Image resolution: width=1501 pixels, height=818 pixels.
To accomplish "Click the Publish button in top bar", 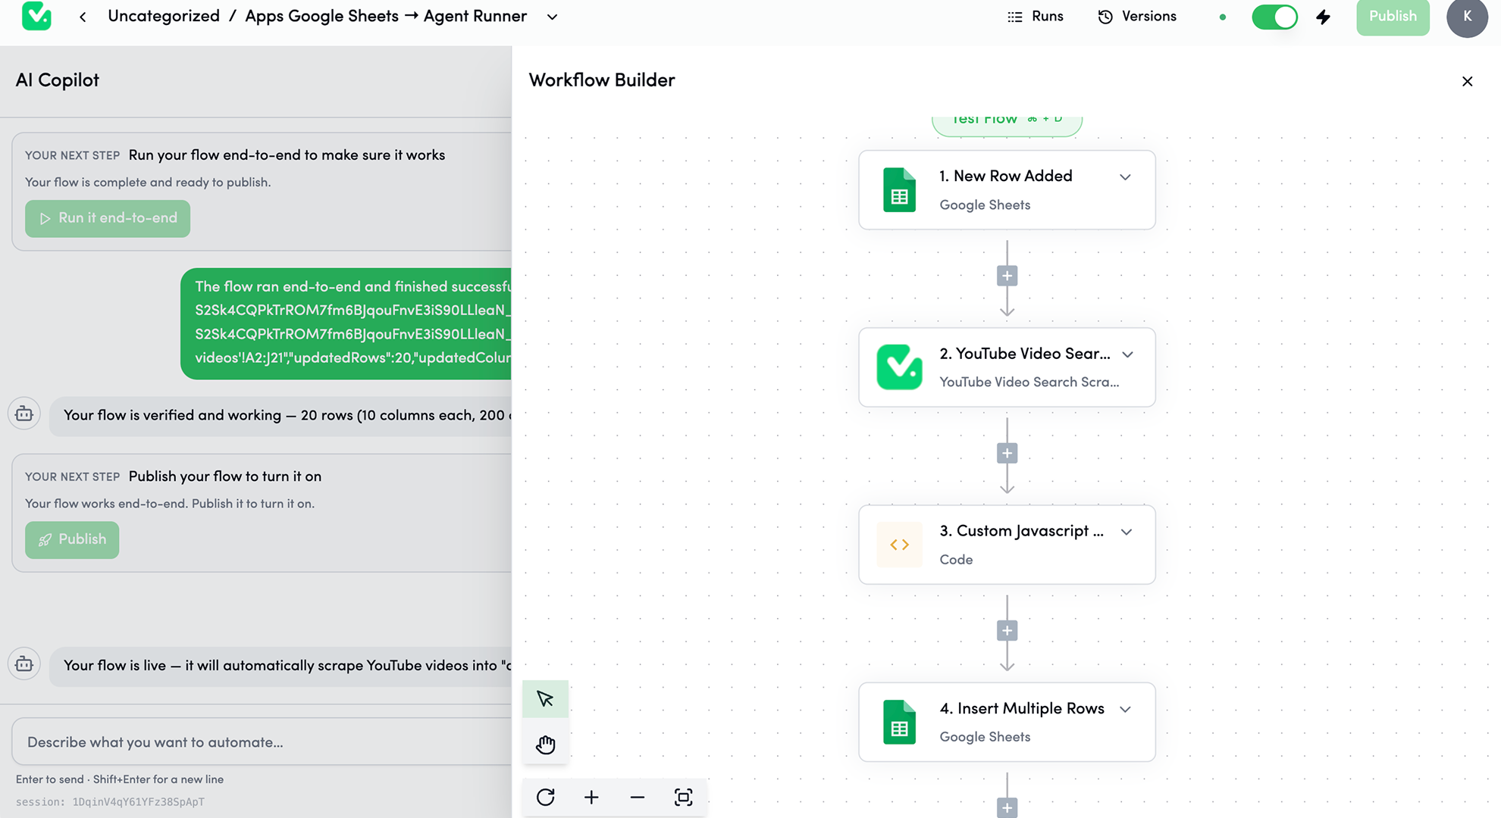I will (1393, 17).
